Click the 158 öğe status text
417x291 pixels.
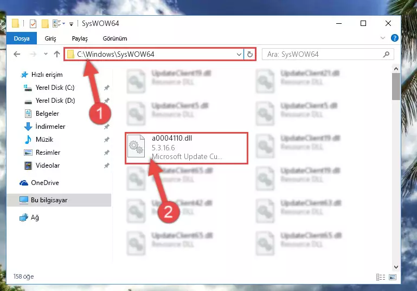click(24, 276)
